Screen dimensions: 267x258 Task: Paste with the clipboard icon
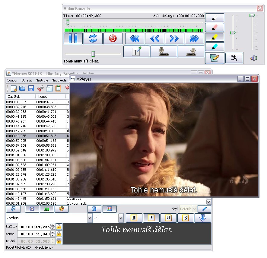[x=58, y=88]
